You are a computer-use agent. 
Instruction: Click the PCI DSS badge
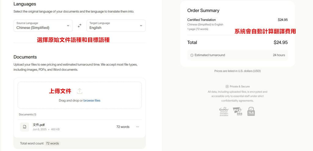(238, 112)
